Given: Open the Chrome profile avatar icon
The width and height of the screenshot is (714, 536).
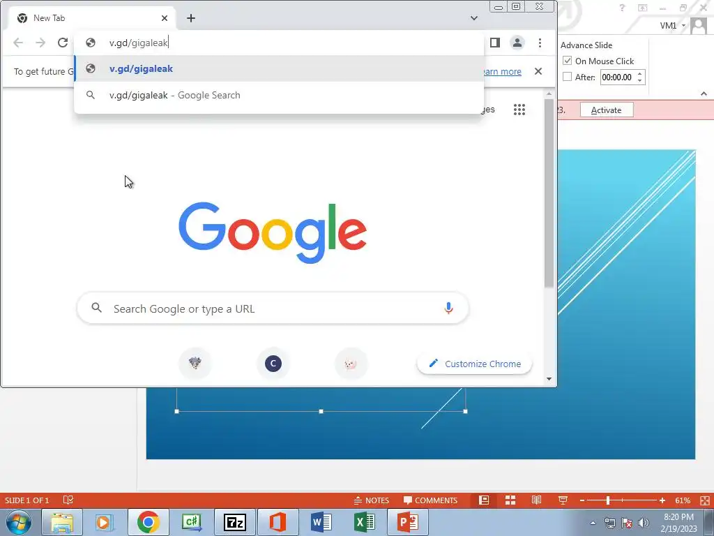Looking at the screenshot, I should coord(517,43).
